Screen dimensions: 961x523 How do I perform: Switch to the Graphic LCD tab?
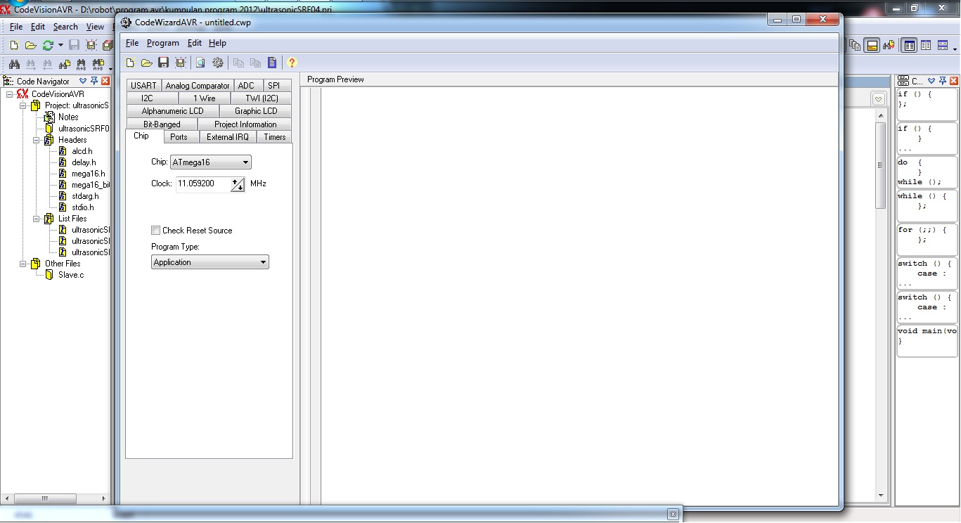(x=256, y=111)
